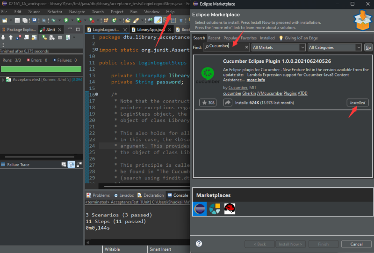The height and width of the screenshot is (253, 374).
Task: Click the Share arrow icon for Cucumber plugin
Action: (228, 103)
